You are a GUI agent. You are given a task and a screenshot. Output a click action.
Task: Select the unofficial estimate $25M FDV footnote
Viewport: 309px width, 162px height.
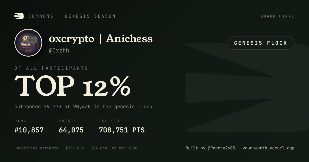tap(76, 148)
